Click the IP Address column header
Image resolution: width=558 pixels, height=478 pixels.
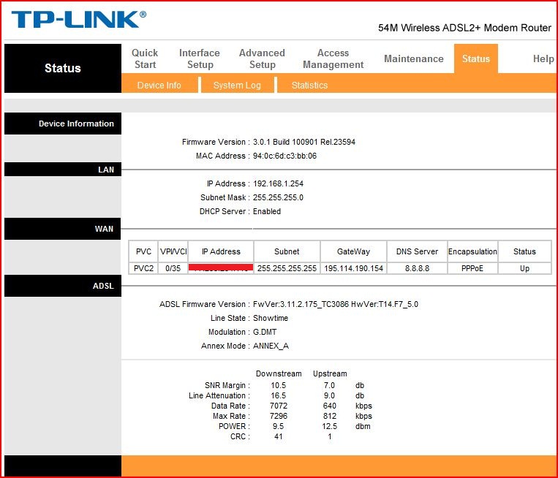point(221,251)
